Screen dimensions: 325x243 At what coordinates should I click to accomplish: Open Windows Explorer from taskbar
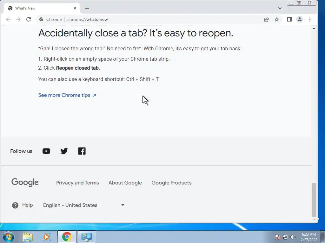[28, 237]
